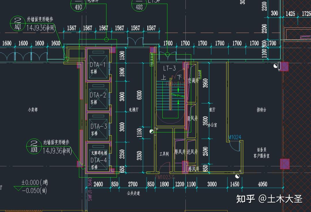
Task: Click the 2350 vertical dimension
Action: tap(122, 154)
